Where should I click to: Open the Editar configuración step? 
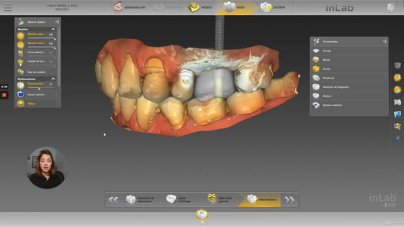click(222, 199)
